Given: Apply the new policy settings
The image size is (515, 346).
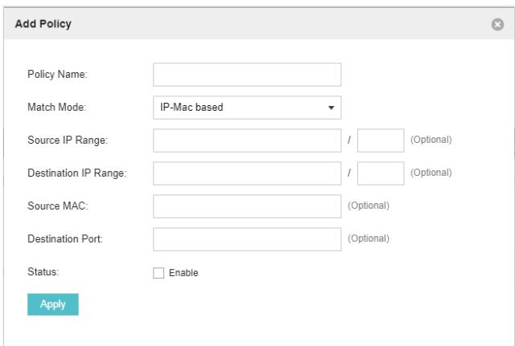Looking at the screenshot, I should pyautogui.click(x=53, y=304).
